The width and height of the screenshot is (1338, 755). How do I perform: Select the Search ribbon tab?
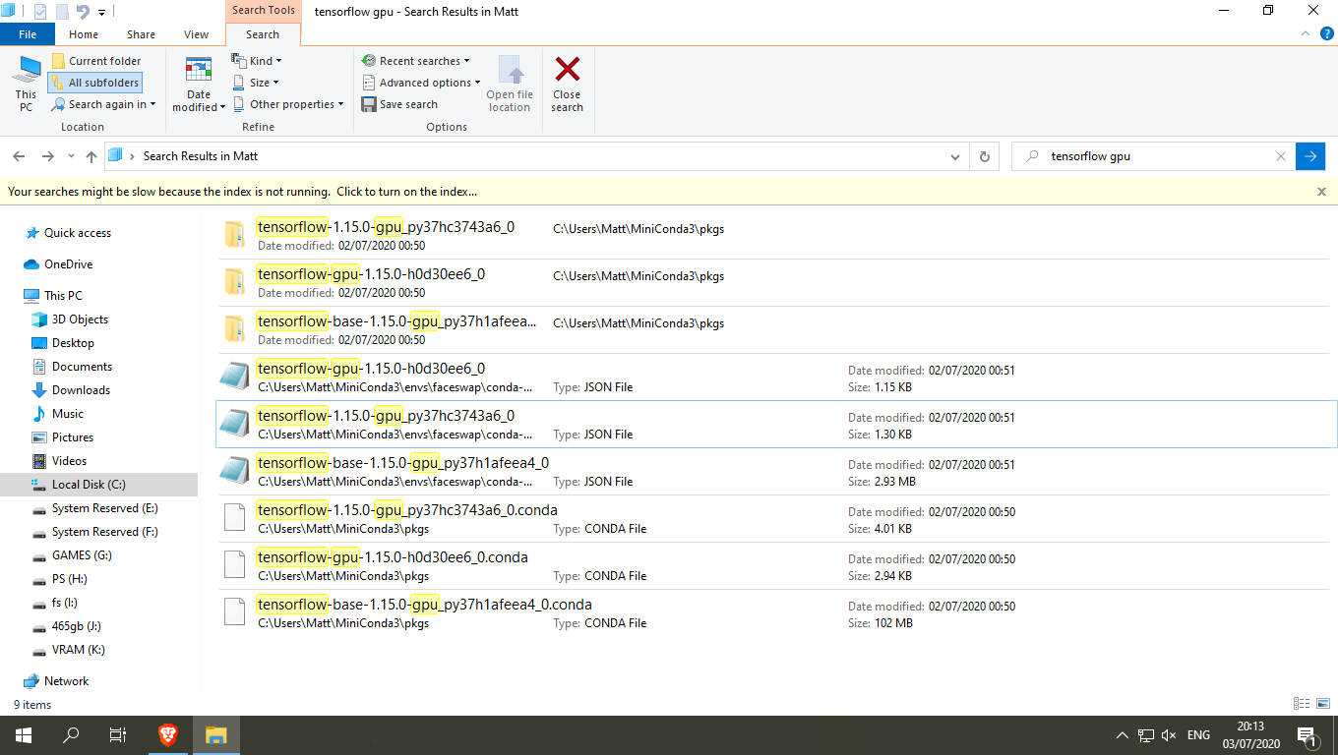(263, 34)
